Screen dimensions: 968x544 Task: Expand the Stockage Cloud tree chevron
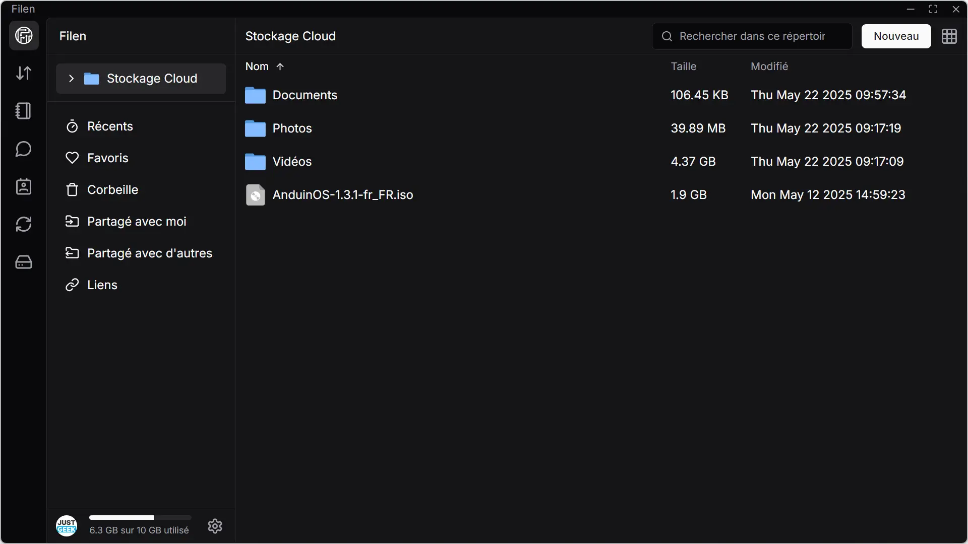coord(71,79)
